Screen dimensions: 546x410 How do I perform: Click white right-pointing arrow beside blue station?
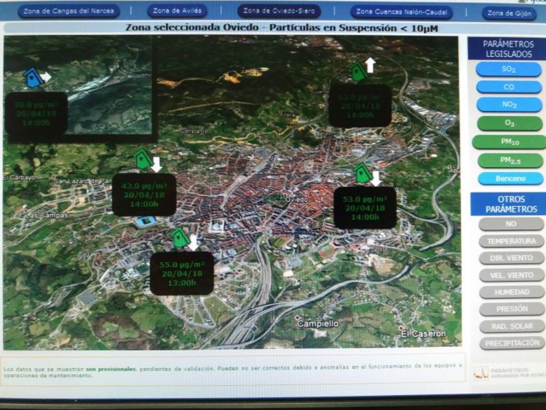[x=46, y=77]
